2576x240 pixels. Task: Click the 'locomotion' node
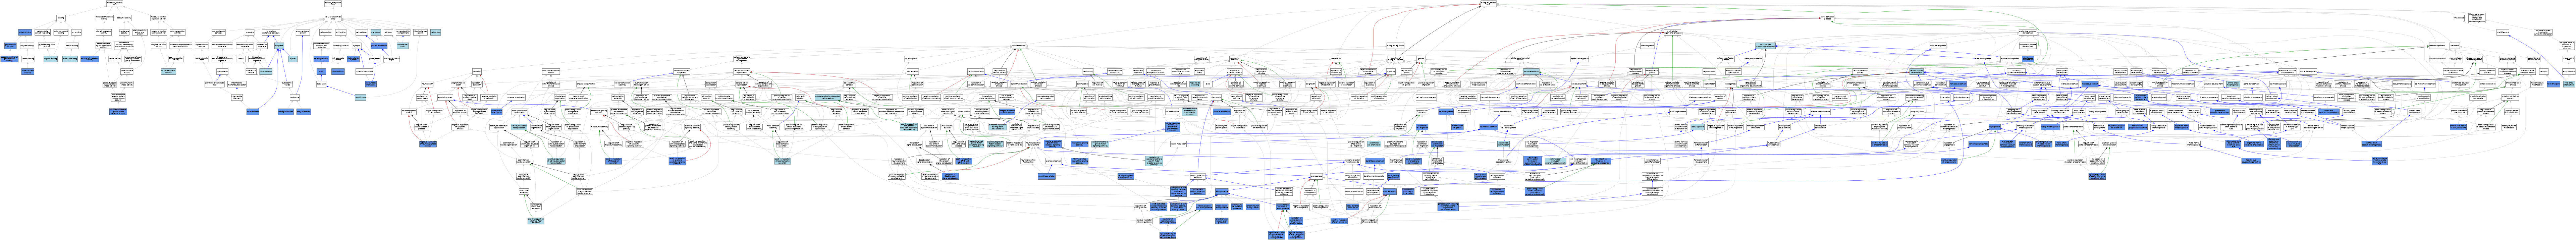click(1336, 59)
